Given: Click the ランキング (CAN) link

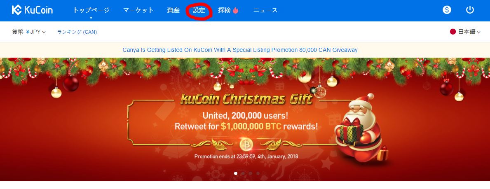Looking at the screenshot, I should click(x=77, y=32).
